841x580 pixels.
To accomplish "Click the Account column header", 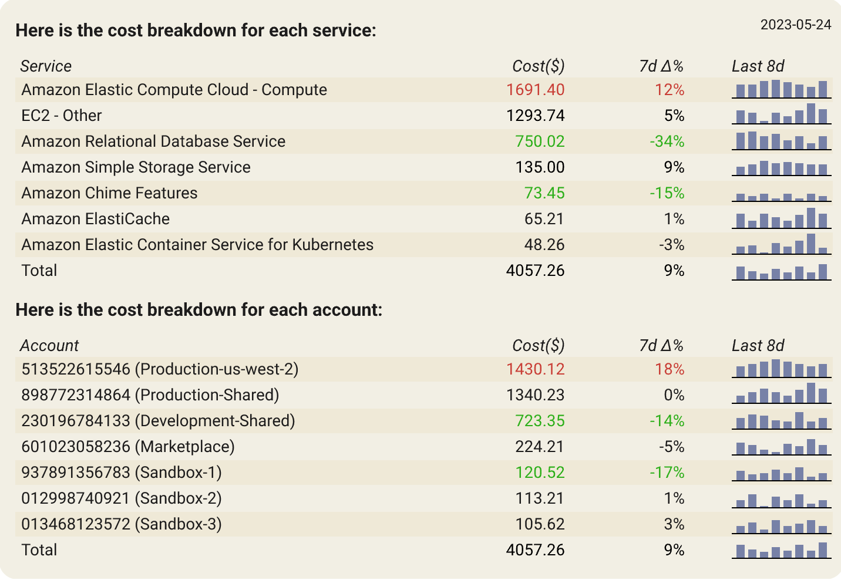I will click(x=49, y=346).
